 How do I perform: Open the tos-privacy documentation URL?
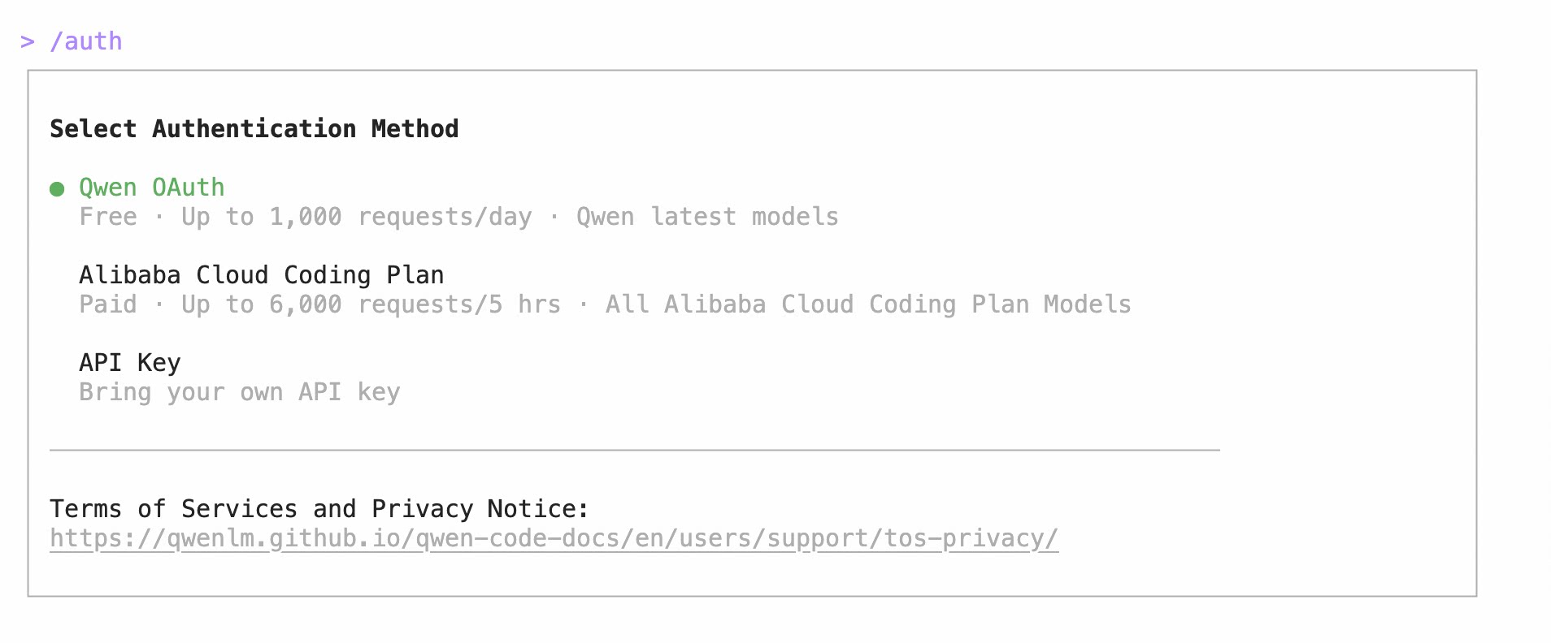tap(554, 538)
